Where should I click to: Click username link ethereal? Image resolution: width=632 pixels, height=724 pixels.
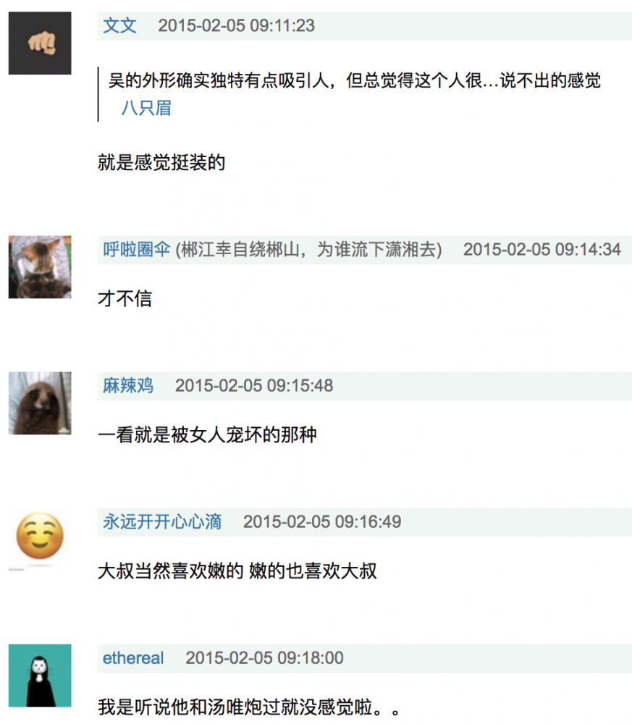133,658
